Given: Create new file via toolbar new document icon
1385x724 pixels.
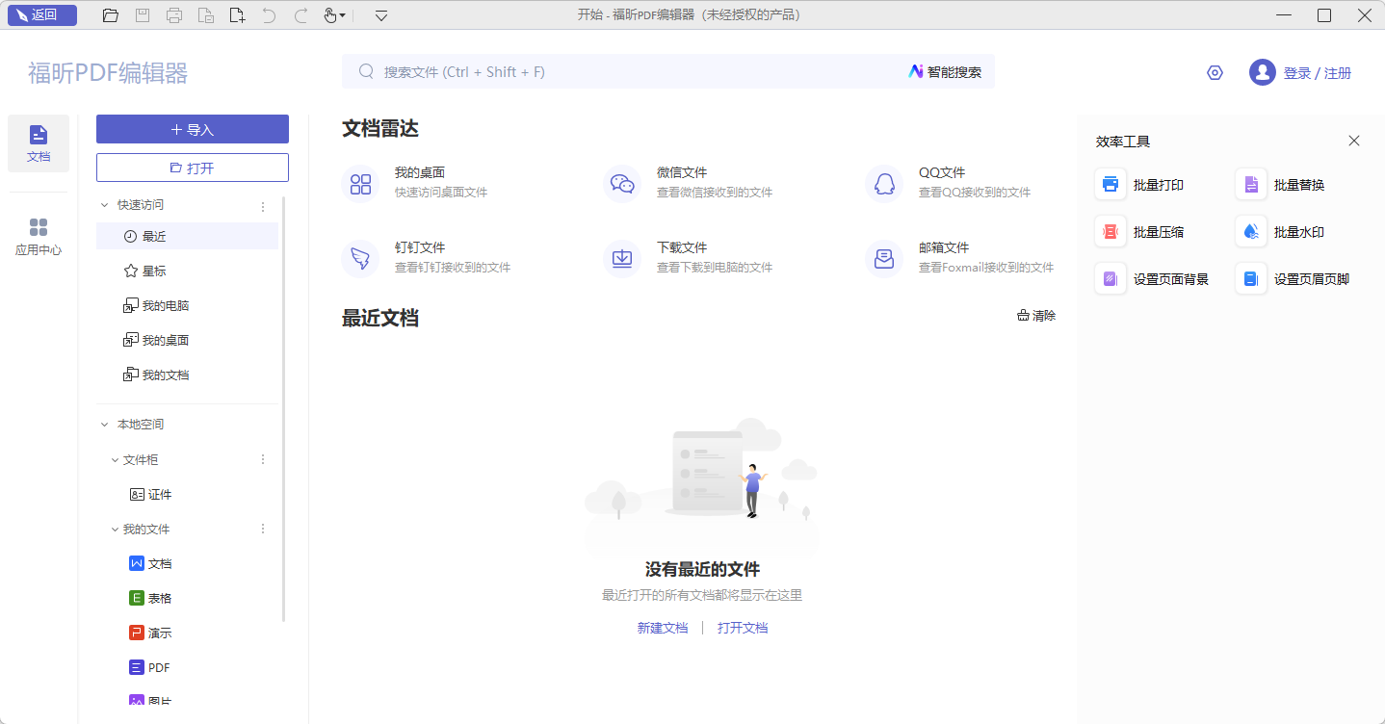Looking at the screenshot, I should (237, 14).
